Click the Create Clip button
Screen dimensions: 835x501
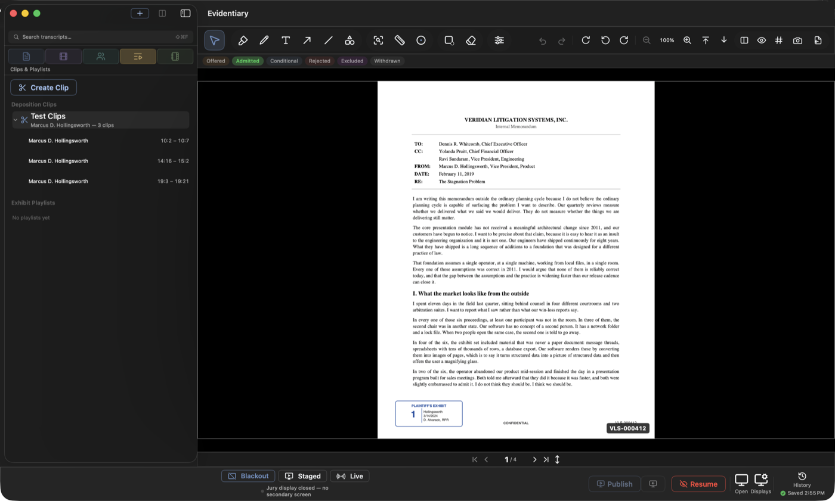(44, 88)
